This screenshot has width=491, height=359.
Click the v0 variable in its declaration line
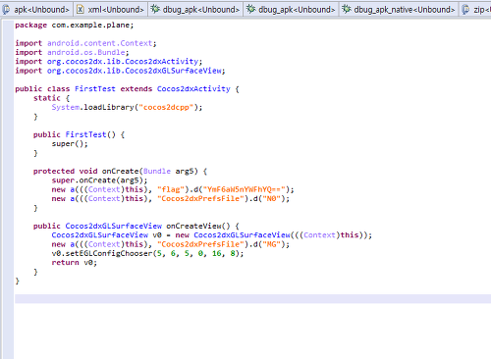(157, 235)
